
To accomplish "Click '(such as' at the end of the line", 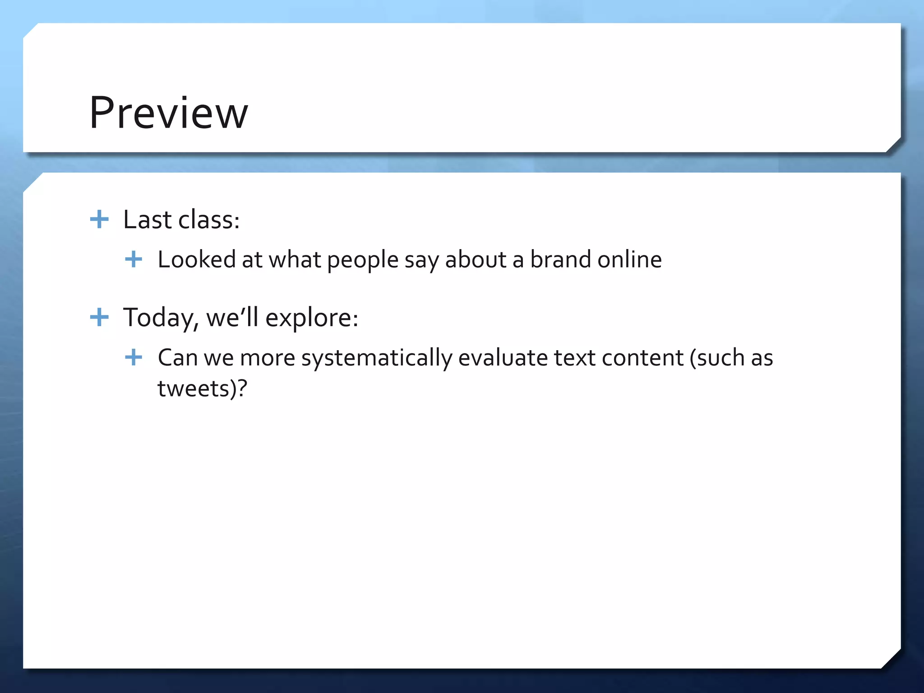I will tap(731, 358).
